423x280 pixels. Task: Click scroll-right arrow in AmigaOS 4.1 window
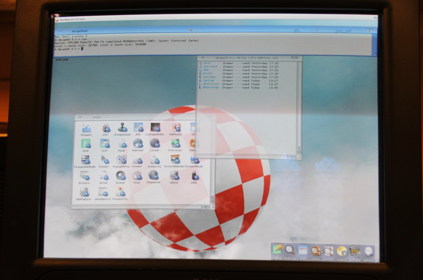294,157
